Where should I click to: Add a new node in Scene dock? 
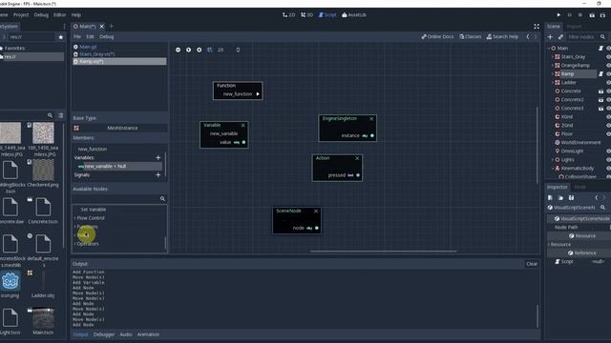pos(550,37)
